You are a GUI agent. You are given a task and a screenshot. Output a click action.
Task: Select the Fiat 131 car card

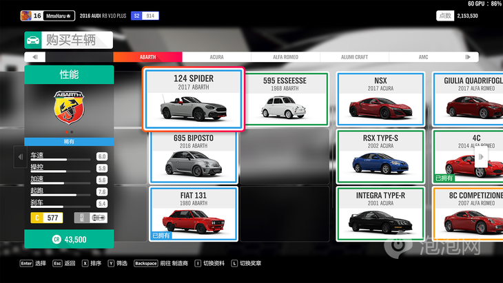click(194, 214)
